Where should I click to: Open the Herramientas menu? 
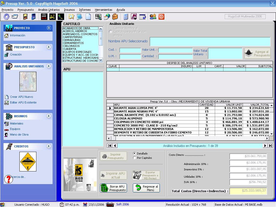pos(103,10)
